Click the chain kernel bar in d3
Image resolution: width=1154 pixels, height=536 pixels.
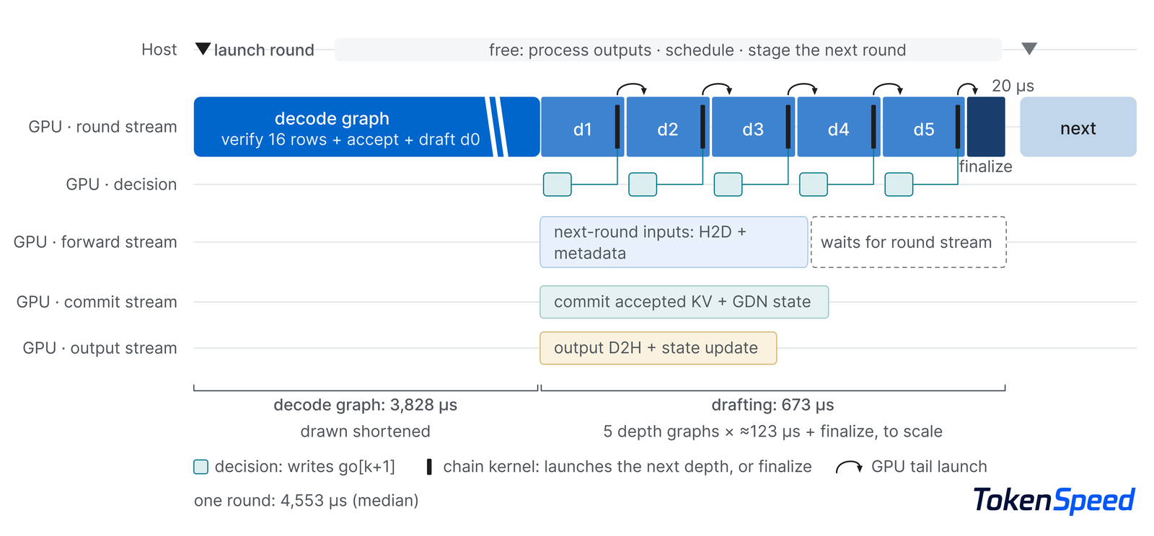click(x=788, y=127)
